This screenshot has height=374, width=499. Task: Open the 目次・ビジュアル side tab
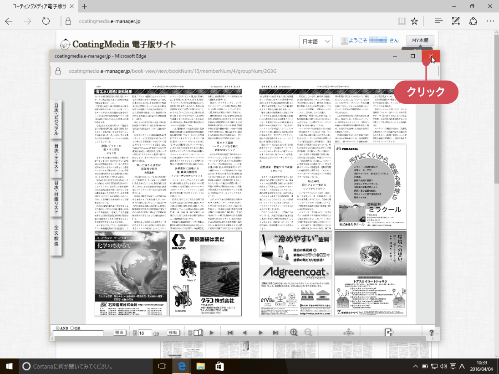pyautogui.click(x=56, y=118)
